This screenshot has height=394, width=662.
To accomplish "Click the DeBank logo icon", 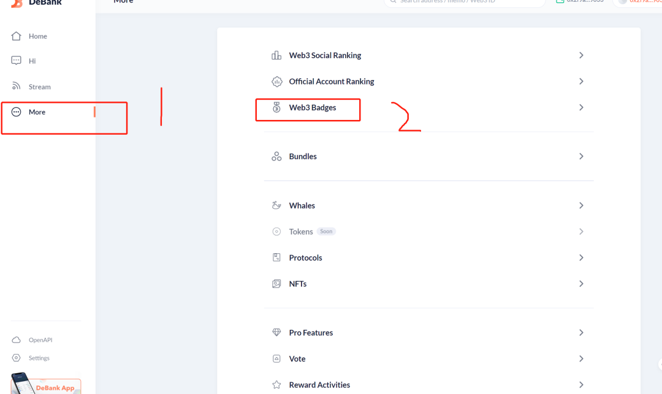I will click(x=17, y=3).
